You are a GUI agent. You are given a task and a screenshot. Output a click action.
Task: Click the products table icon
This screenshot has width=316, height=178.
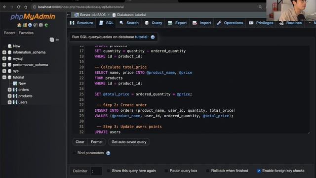click(15, 96)
